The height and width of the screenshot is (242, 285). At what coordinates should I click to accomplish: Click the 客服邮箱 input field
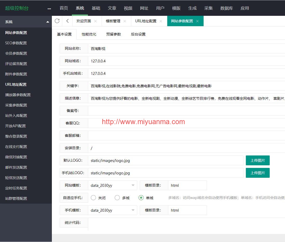[x=186, y=136]
